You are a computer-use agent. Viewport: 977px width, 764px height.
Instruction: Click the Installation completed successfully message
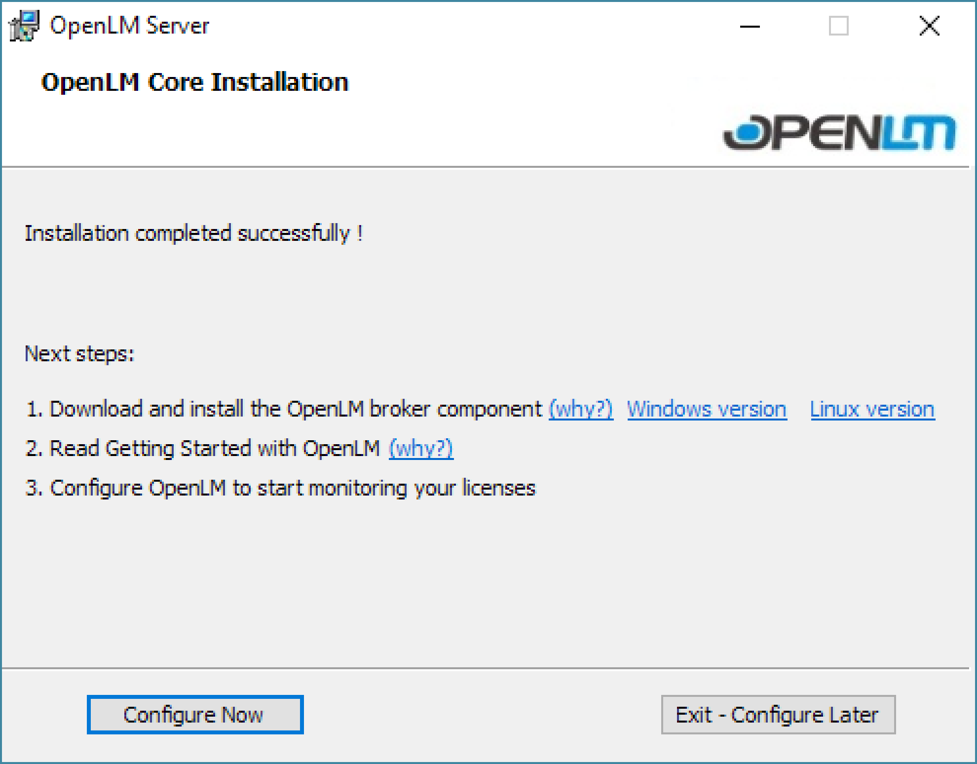tap(193, 233)
